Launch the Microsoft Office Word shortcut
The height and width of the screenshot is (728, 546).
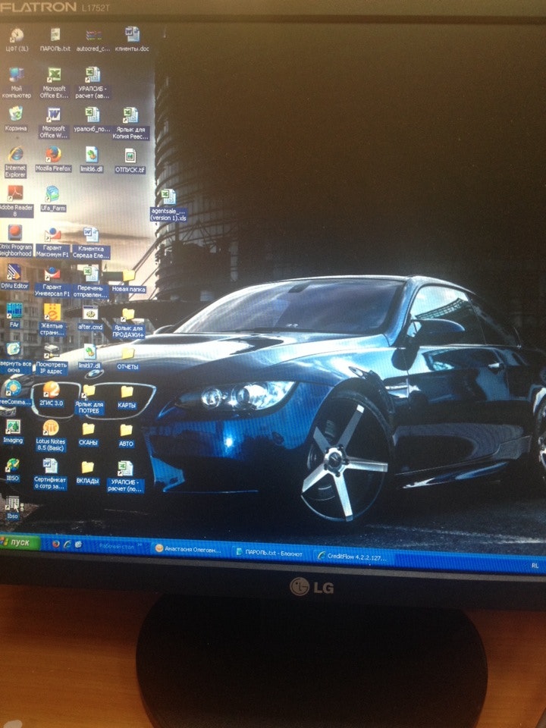[53, 123]
